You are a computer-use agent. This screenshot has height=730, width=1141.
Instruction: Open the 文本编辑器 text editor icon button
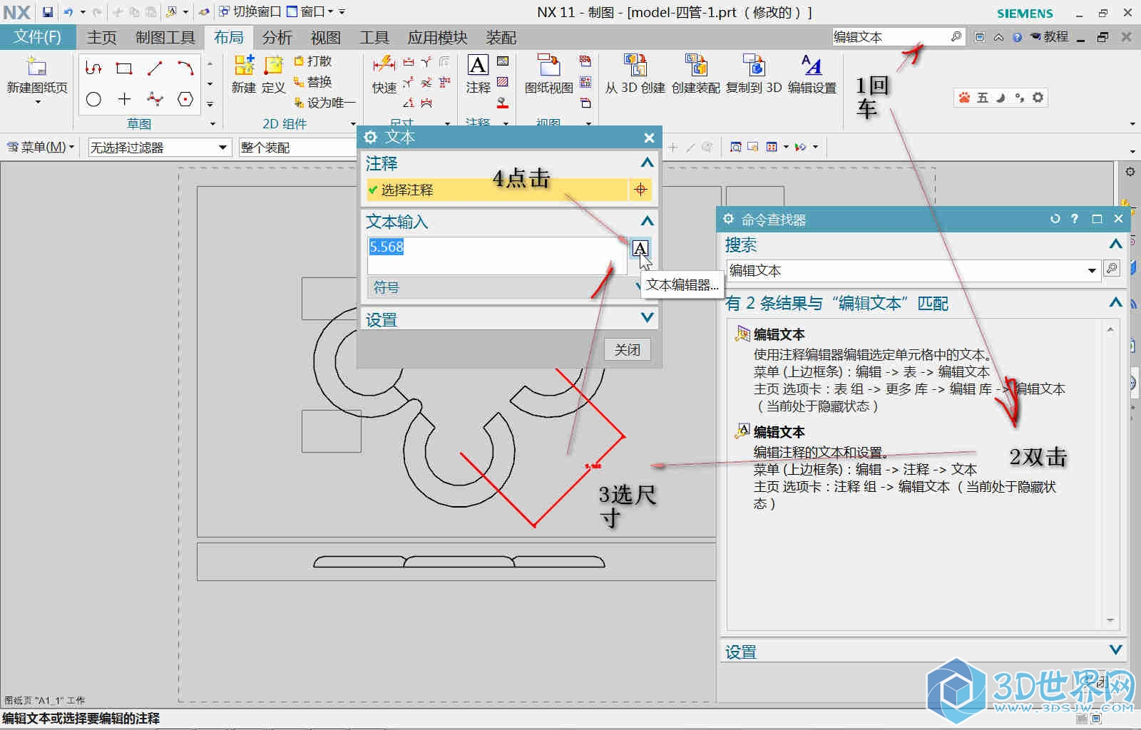tap(640, 248)
